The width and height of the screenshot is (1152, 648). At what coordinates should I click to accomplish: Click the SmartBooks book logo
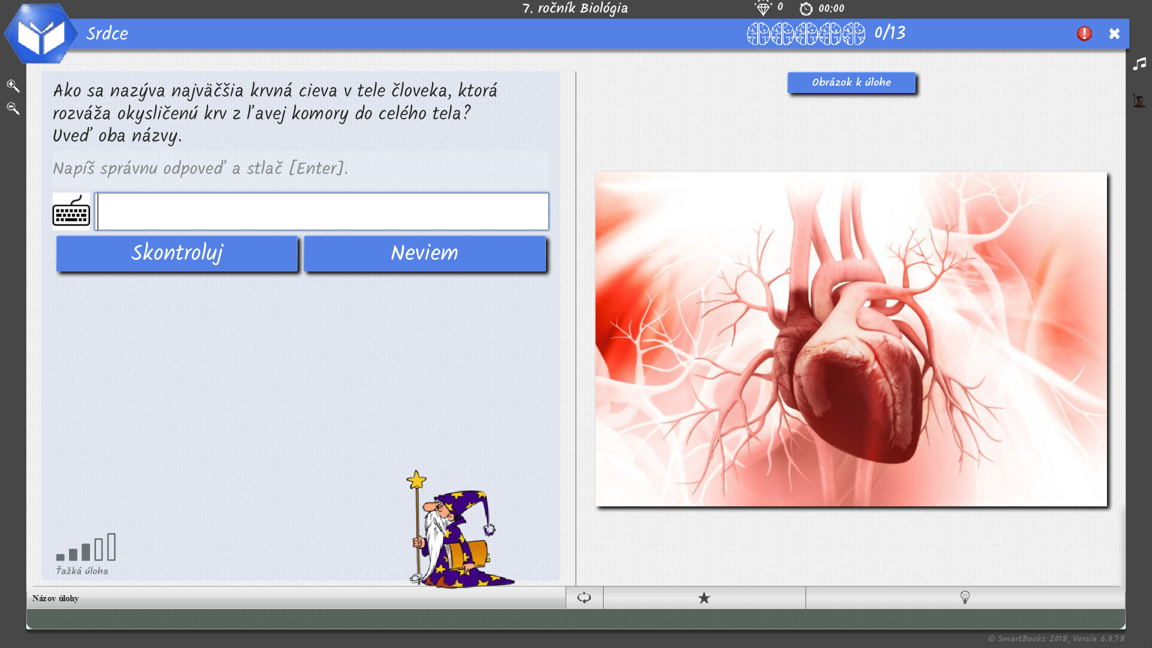point(41,35)
